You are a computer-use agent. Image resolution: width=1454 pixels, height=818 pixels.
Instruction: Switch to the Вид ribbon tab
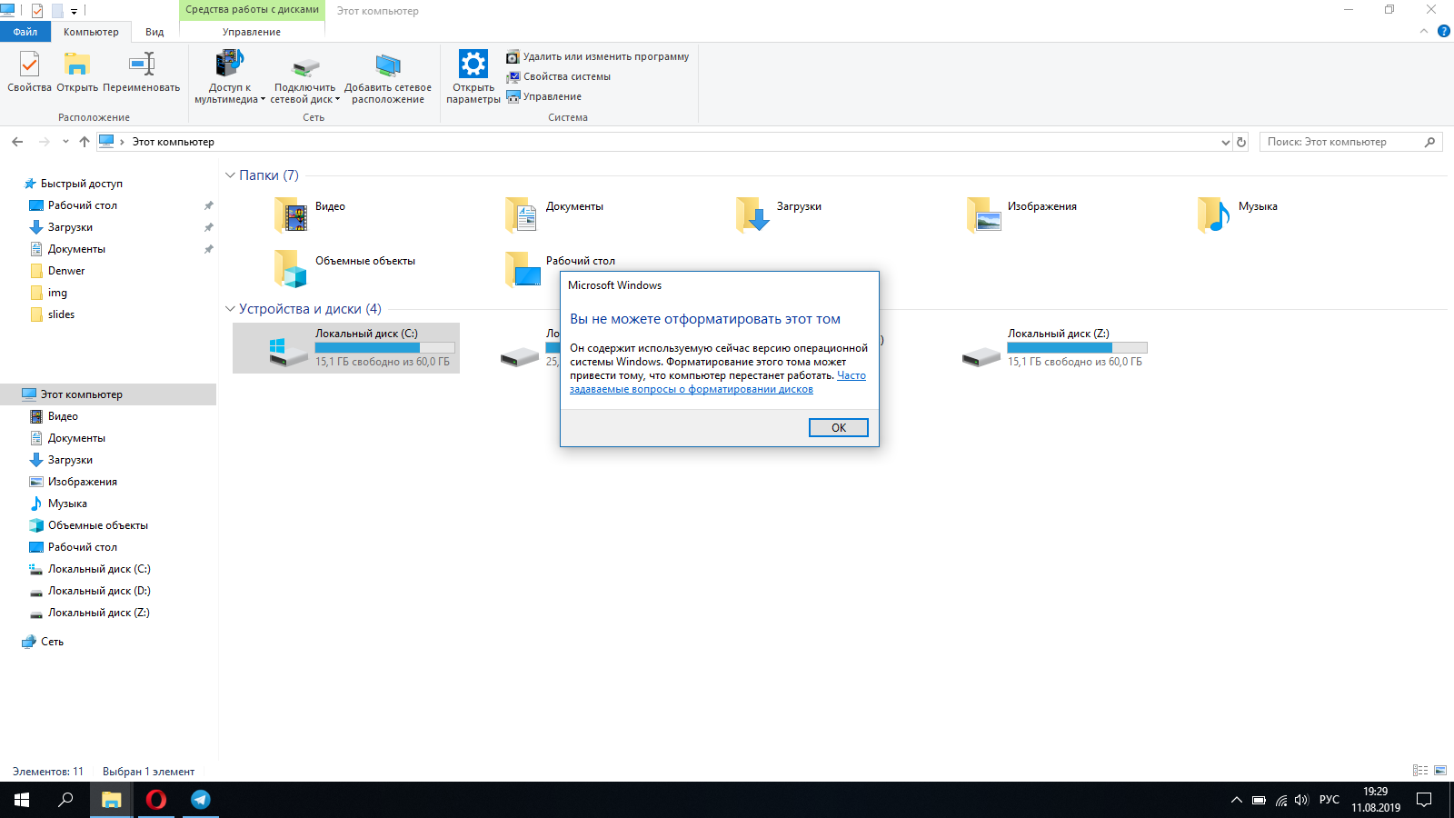coord(154,32)
